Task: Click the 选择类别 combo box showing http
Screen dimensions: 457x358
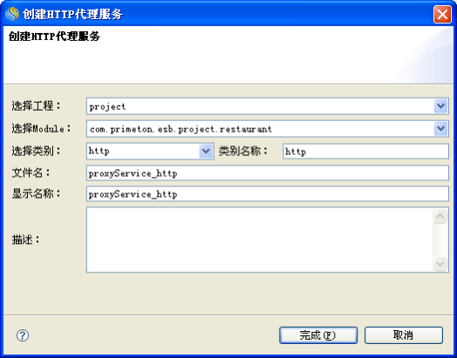Action: tap(150, 151)
